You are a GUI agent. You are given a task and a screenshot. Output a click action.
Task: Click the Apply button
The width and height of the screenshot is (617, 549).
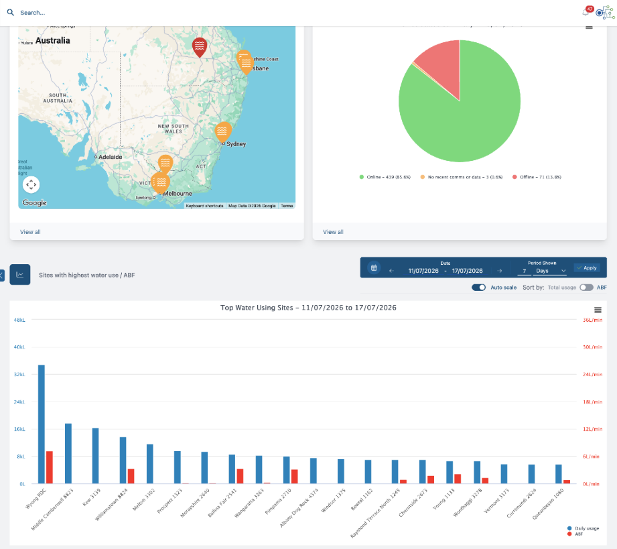click(587, 268)
